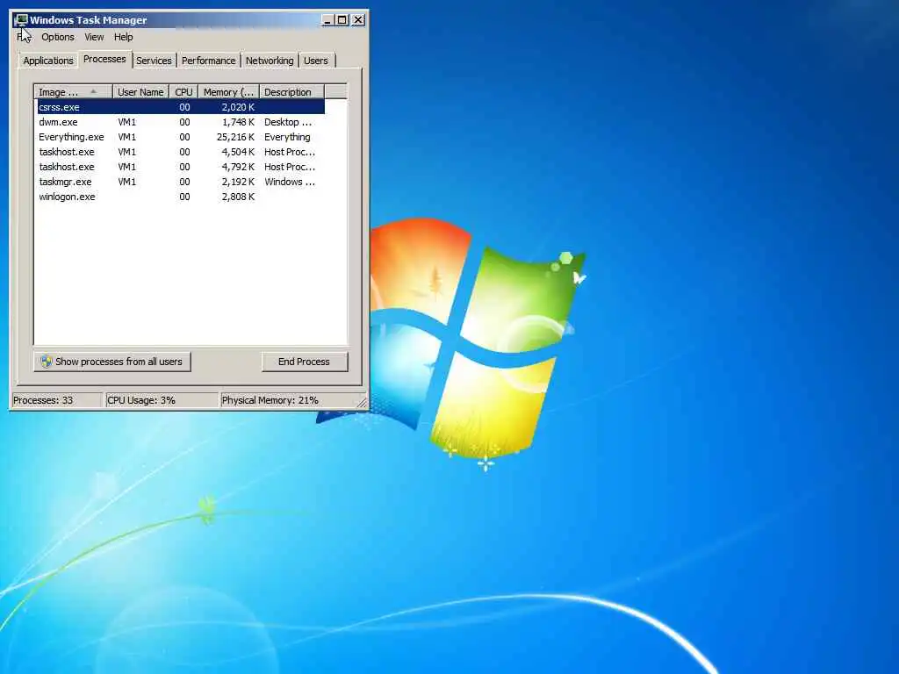
Task: Sort by User Name column header
Action: pyautogui.click(x=140, y=92)
